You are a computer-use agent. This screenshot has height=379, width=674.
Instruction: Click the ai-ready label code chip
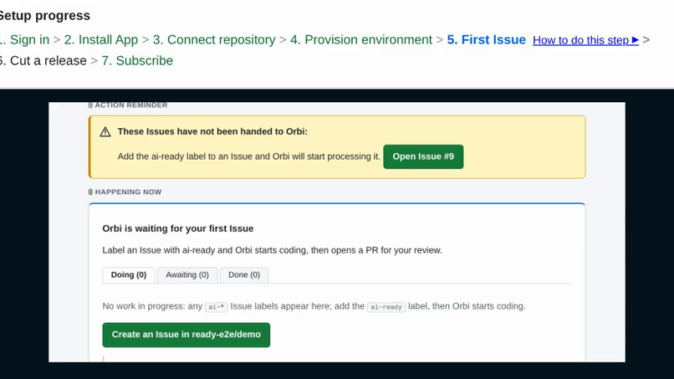coord(386,307)
